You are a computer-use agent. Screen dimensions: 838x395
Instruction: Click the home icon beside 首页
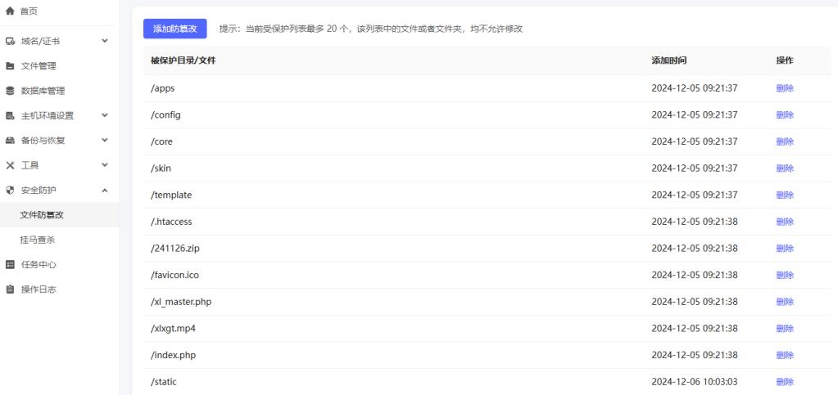tap(10, 11)
